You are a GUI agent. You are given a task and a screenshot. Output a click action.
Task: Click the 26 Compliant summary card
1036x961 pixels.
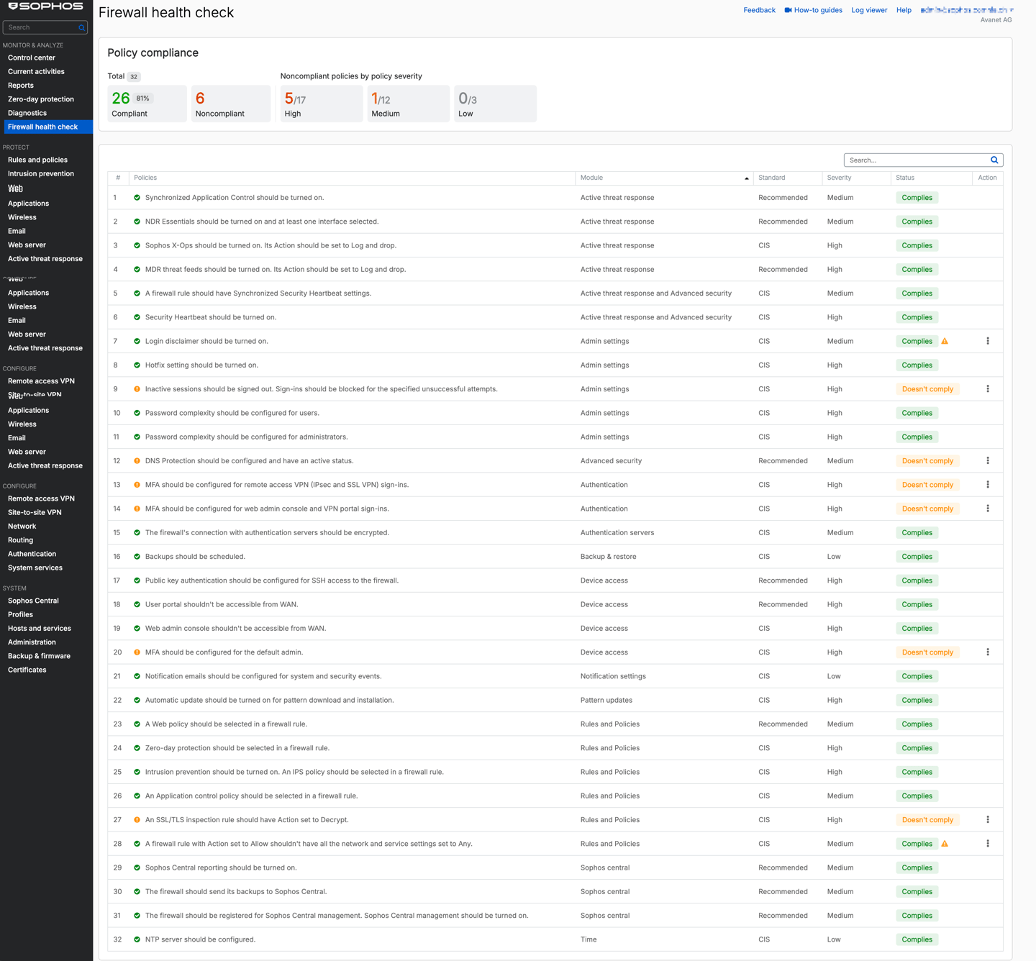147,104
